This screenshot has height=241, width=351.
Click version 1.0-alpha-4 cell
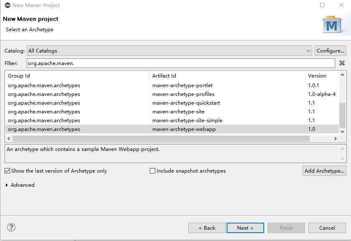coord(322,94)
